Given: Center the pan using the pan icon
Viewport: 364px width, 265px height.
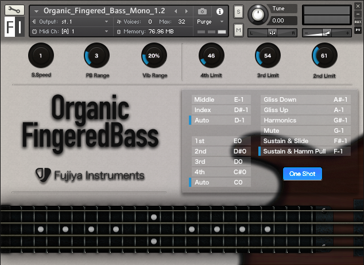Looking at the screenshot, I should click(x=272, y=33).
